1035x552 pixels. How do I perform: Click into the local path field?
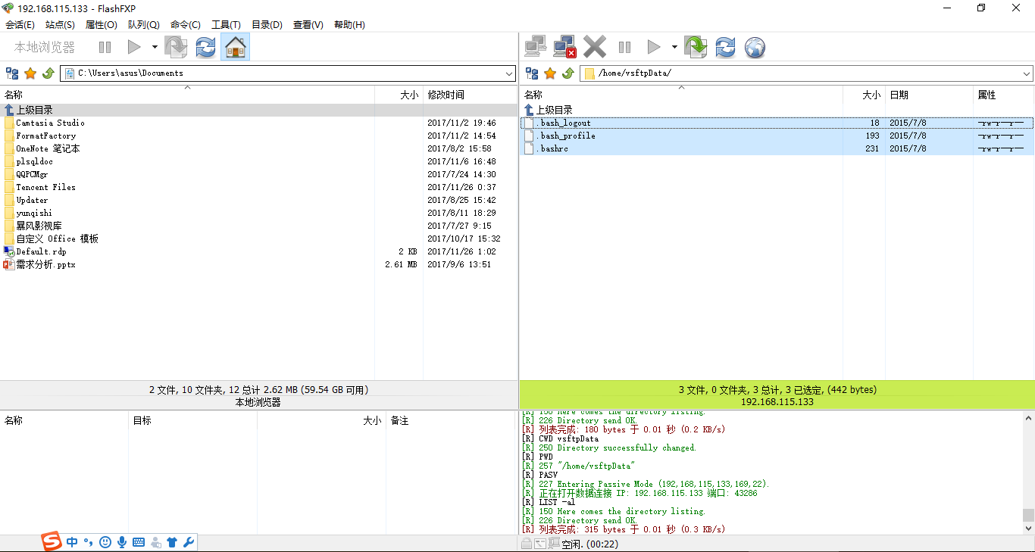[x=288, y=73]
